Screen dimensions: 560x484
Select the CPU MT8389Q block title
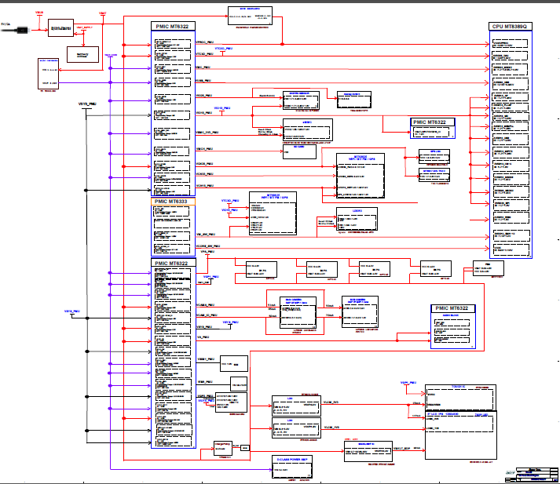click(510, 27)
